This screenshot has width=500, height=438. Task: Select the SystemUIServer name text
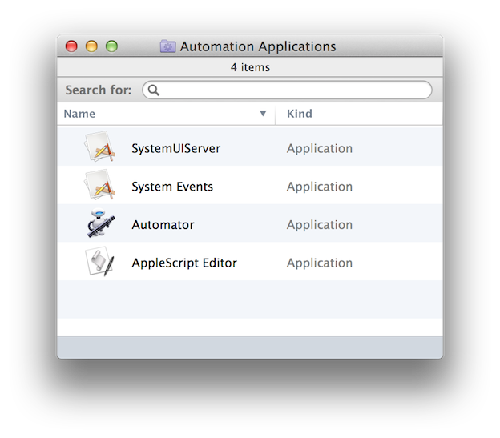176,148
